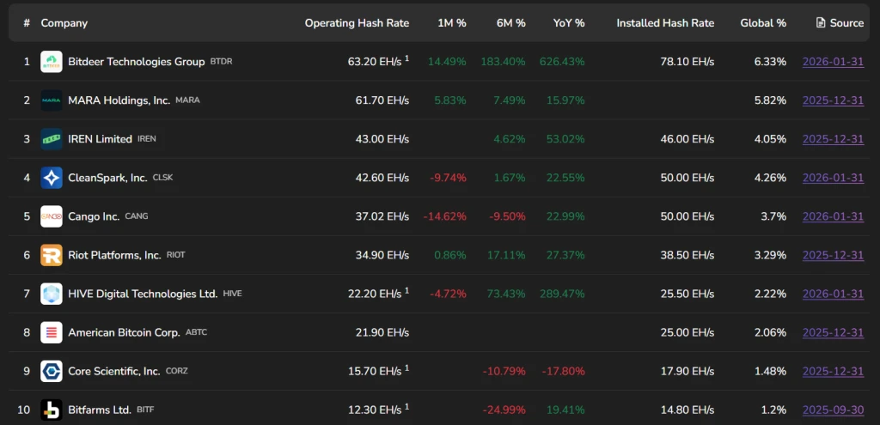The height and width of the screenshot is (425, 880).
Task: Click the American Bitcoin Corp. logo icon
Action: 52,332
